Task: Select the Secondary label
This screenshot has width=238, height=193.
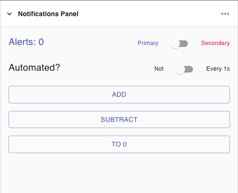Action: 215,43
